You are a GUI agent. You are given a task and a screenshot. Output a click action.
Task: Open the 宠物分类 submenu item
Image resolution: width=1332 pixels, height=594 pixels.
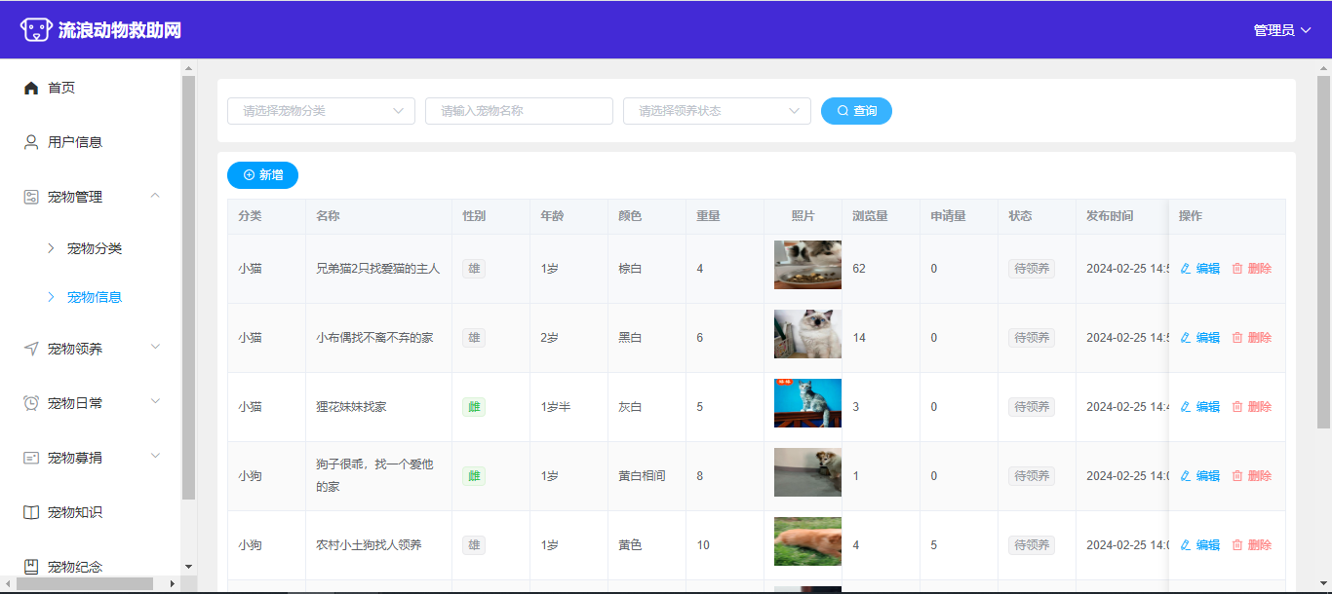point(95,248)
